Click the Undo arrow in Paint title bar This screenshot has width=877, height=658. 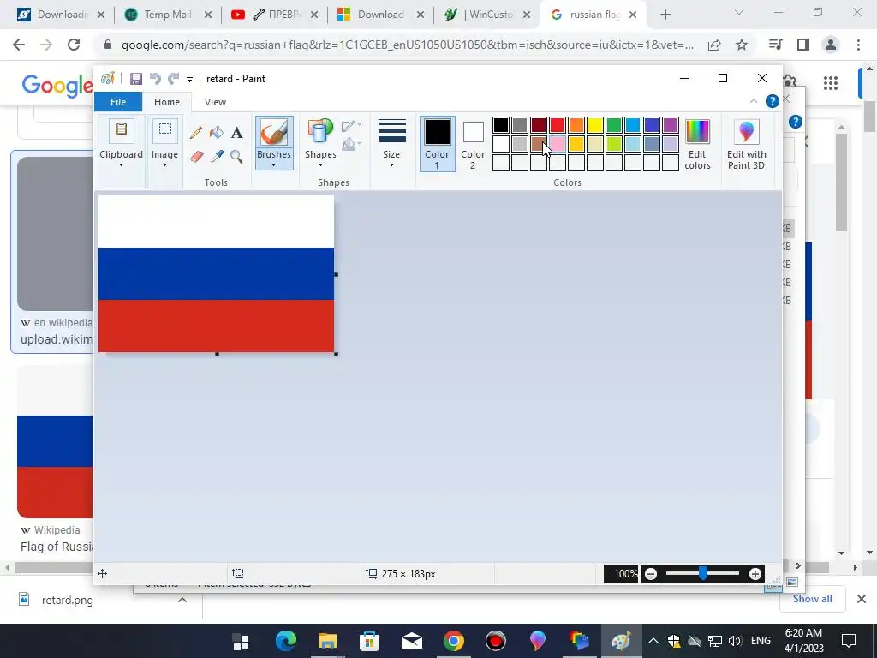click(x=155, y=79)
